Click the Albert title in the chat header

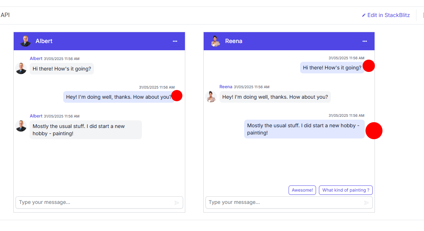[44, 41]
